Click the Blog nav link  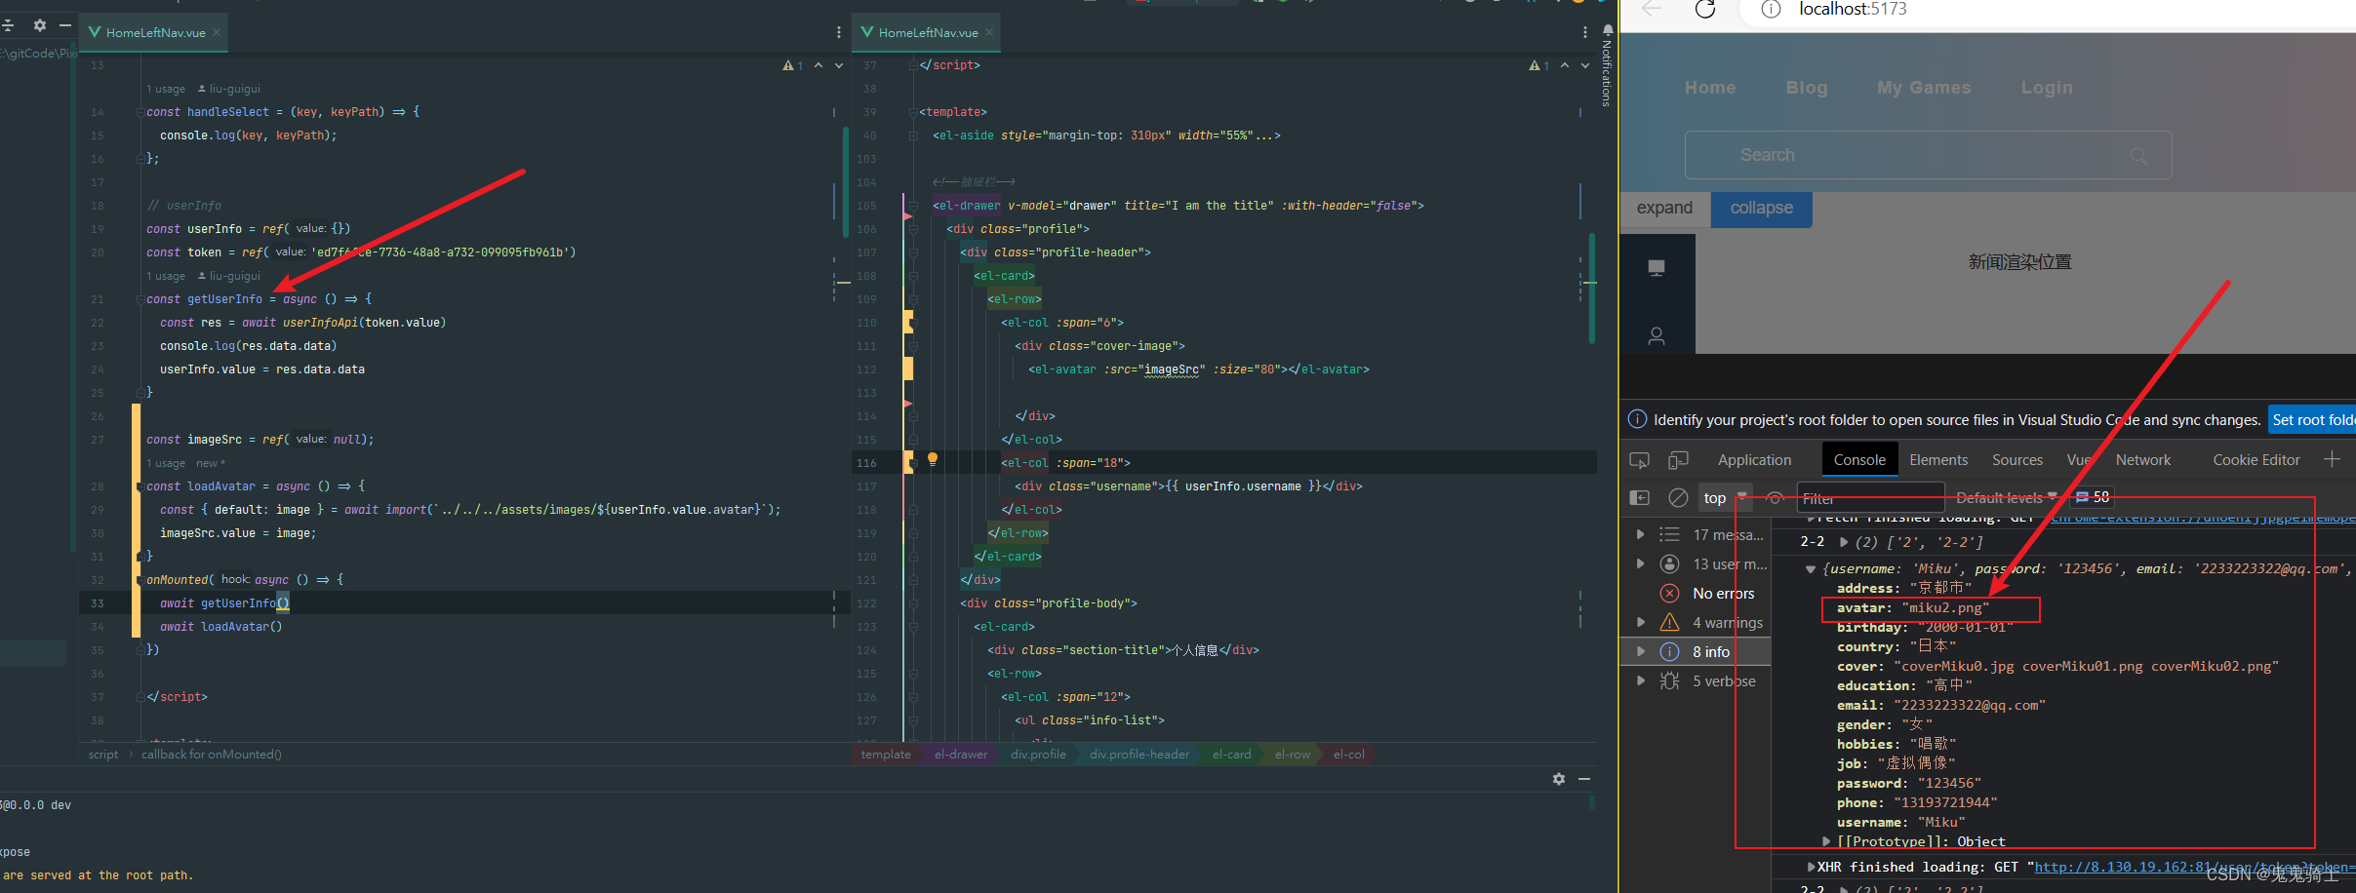pos(1807,88)
